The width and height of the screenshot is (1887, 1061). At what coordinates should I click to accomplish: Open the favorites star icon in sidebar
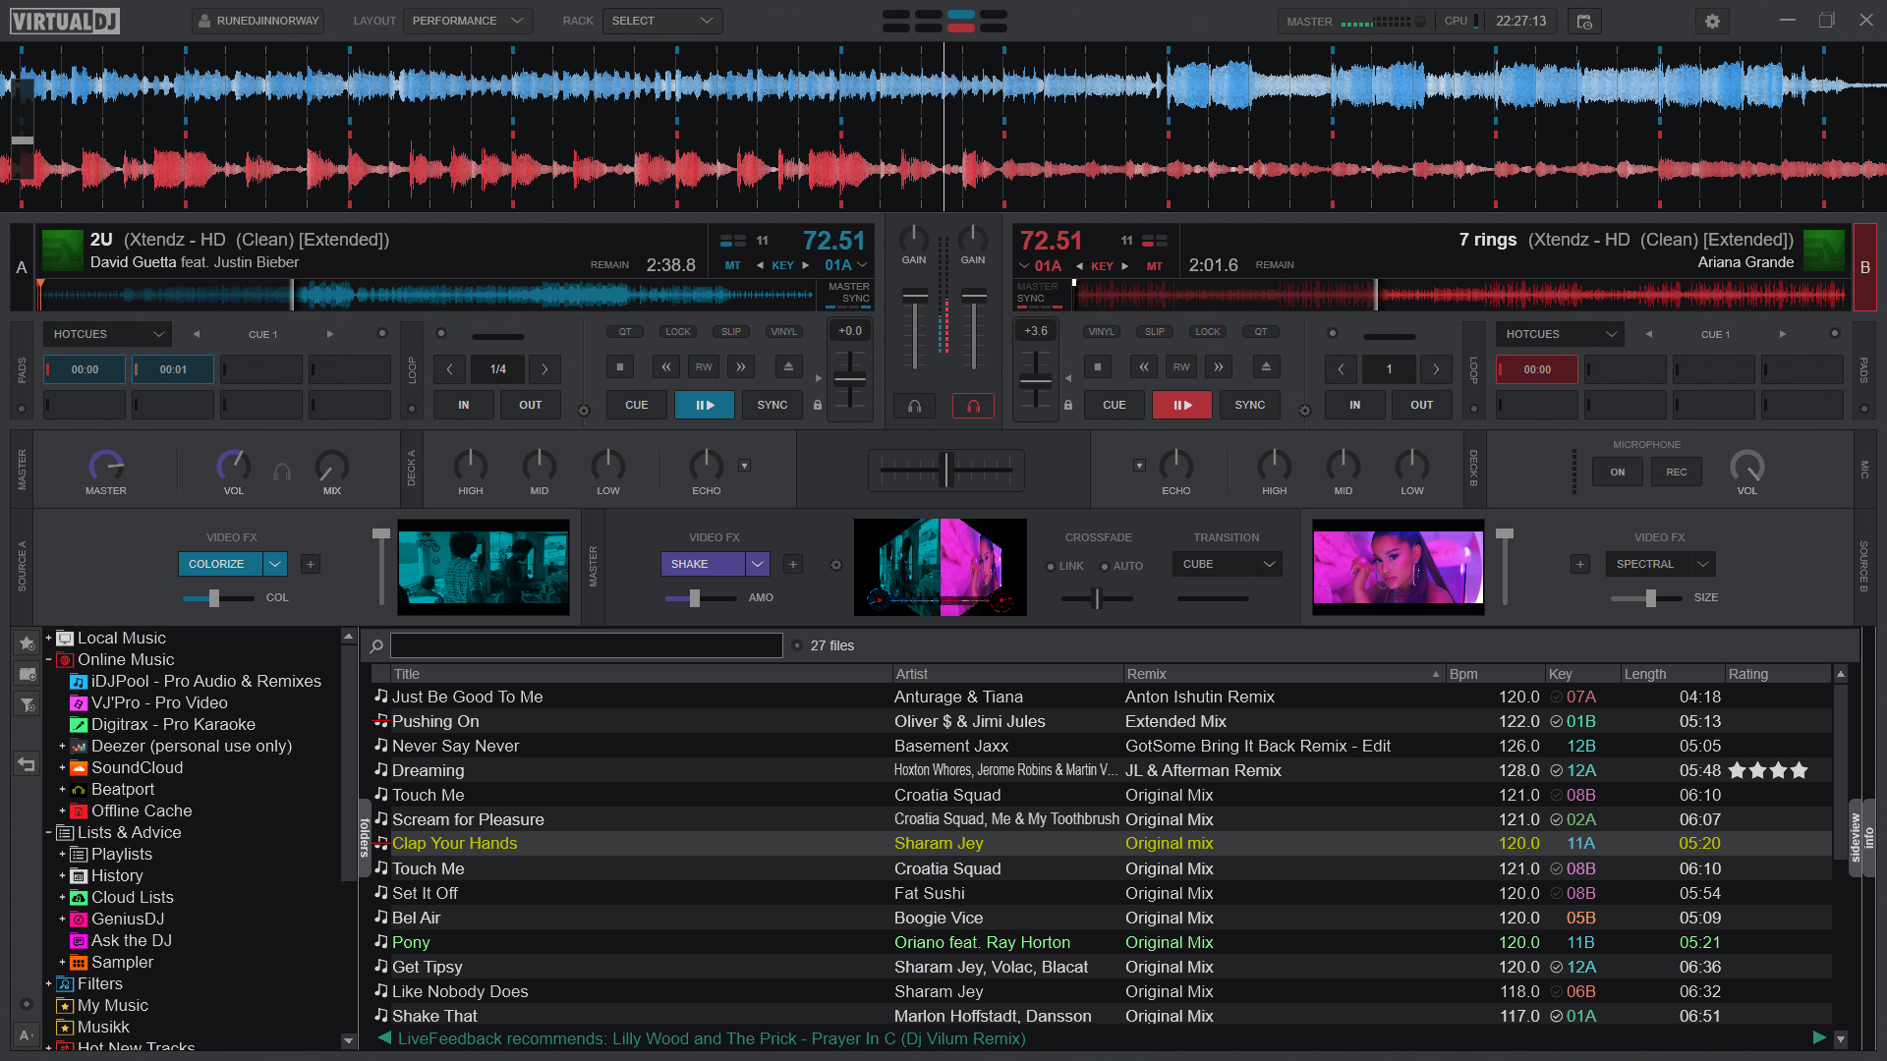[x=27, y=642]
